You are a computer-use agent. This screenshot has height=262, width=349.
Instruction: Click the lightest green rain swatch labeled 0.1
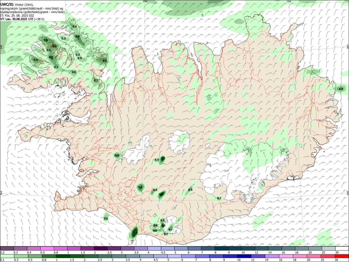tap(7, 256)
